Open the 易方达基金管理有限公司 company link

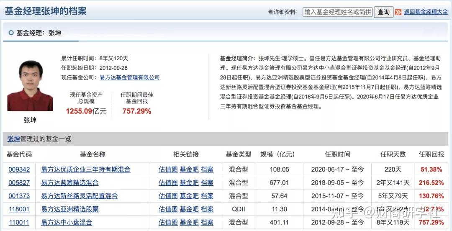point(129,77)
